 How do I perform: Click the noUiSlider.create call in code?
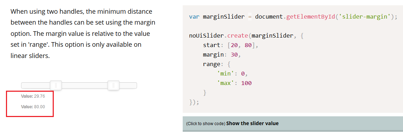point(218,36)
